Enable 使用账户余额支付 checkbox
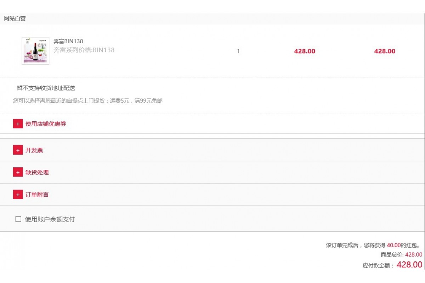The height and width of the screenshot is (283, 425). pos(18,219)
